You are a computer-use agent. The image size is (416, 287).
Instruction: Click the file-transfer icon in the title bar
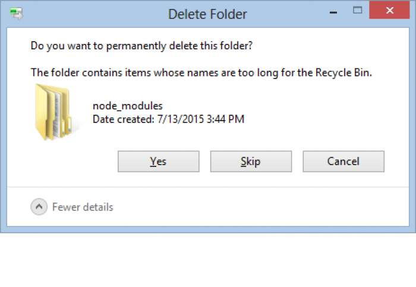17,13
